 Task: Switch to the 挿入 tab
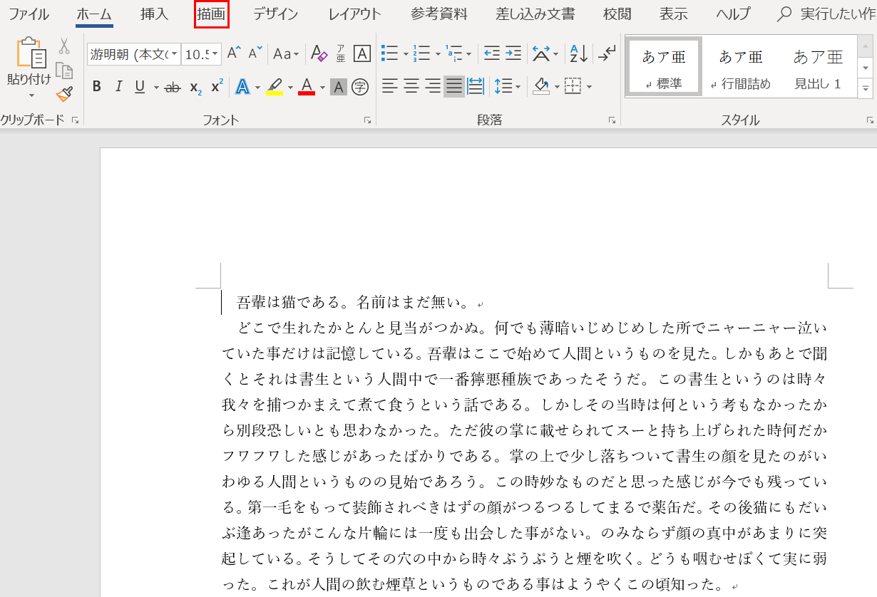155,14
